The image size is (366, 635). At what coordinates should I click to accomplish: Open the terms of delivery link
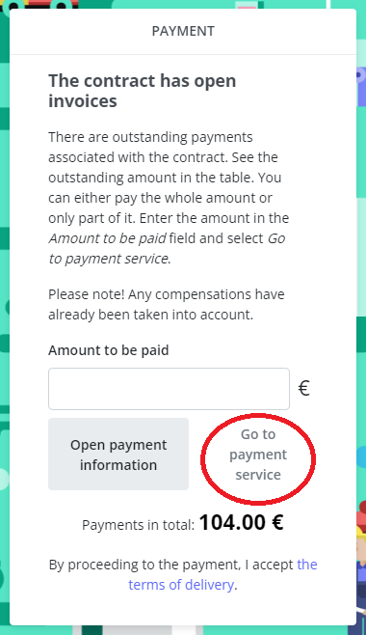click(222, 574)
